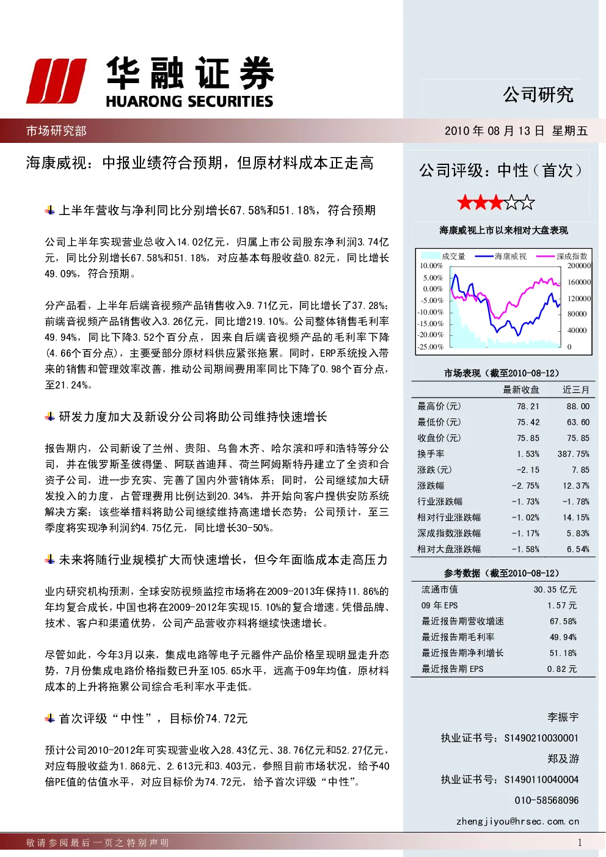606x857 pixels.
Task: Click the bullet icon beside 上半年营收与净利 heading
Action: pyautogui.click(x=50, y=210)
